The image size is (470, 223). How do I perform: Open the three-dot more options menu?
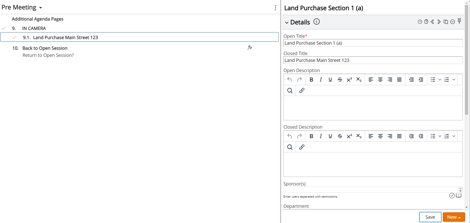(x=275, y=8)
